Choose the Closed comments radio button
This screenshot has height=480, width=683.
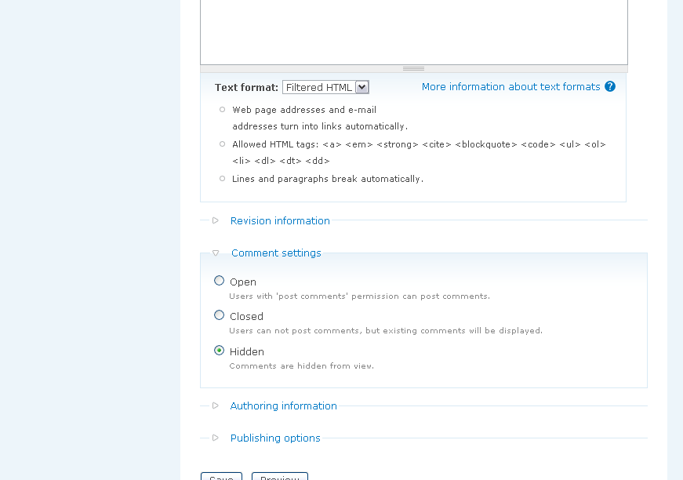coord(220,315)
